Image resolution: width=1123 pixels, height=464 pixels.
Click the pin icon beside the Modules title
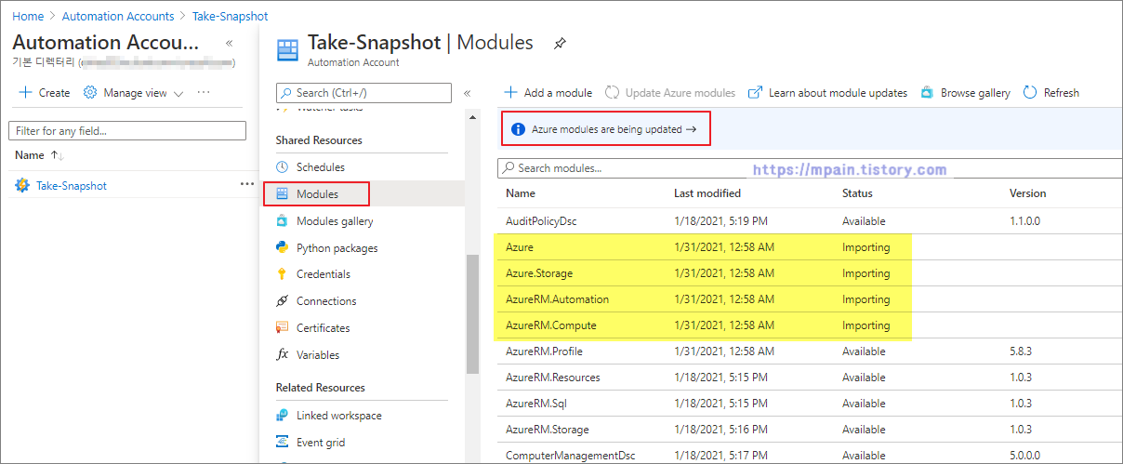560,44
